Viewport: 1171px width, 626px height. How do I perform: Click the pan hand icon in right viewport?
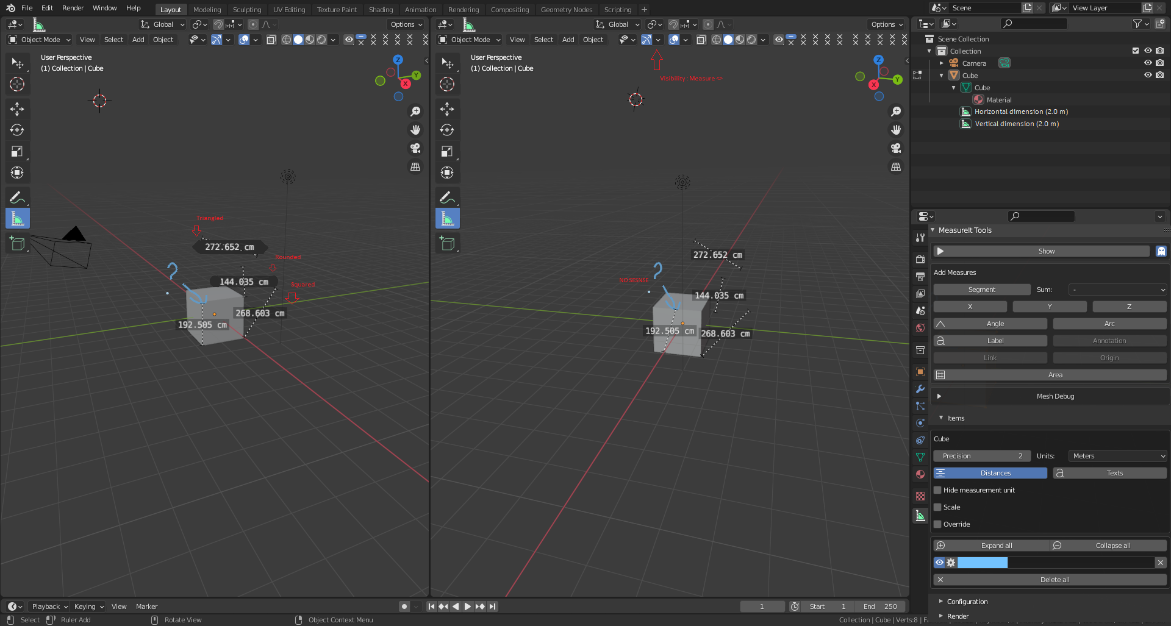(896, 130)
